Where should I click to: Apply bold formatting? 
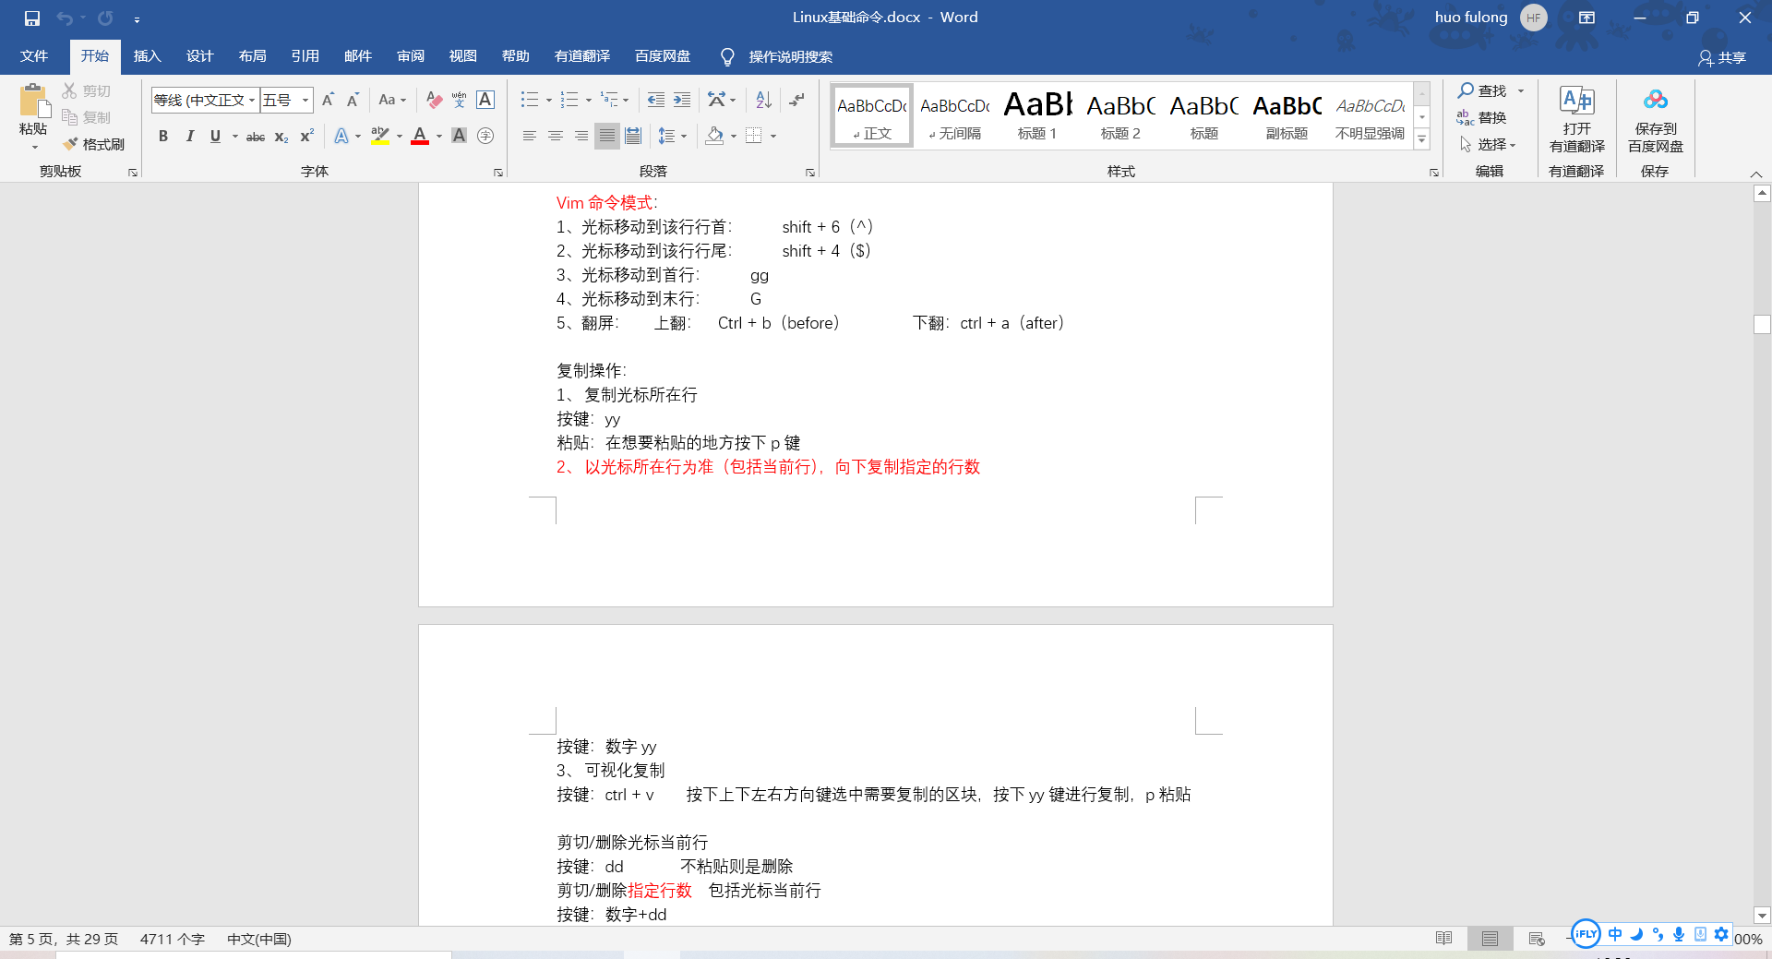pyautogui.click(x=163, y=136)
